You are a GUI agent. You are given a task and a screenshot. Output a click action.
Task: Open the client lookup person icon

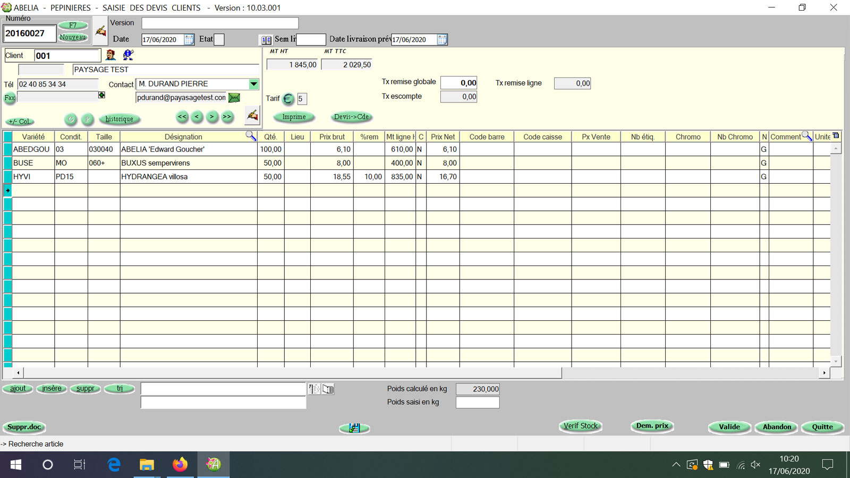pyautogui.click(x=110, y=55)
